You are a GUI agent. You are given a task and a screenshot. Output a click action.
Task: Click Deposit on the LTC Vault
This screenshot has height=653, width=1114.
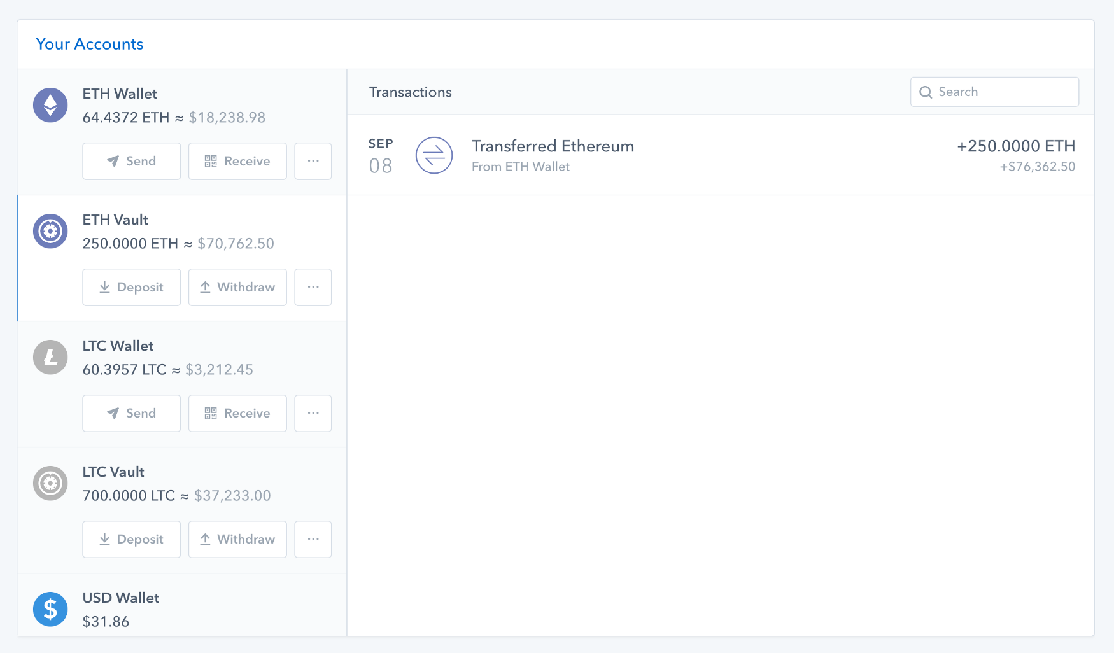pyautogui.click(x=131, y=539)
